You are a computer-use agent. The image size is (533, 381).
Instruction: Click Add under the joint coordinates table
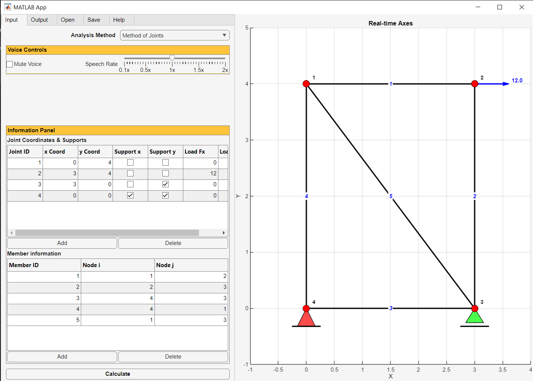tap(62, 243)
